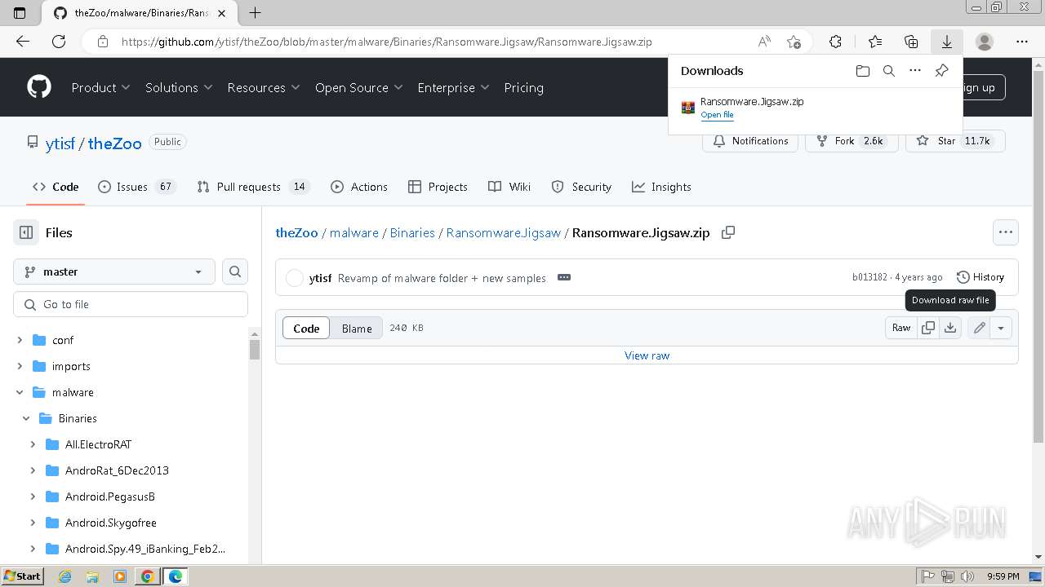Open the History button

click(x=980, y=277)
